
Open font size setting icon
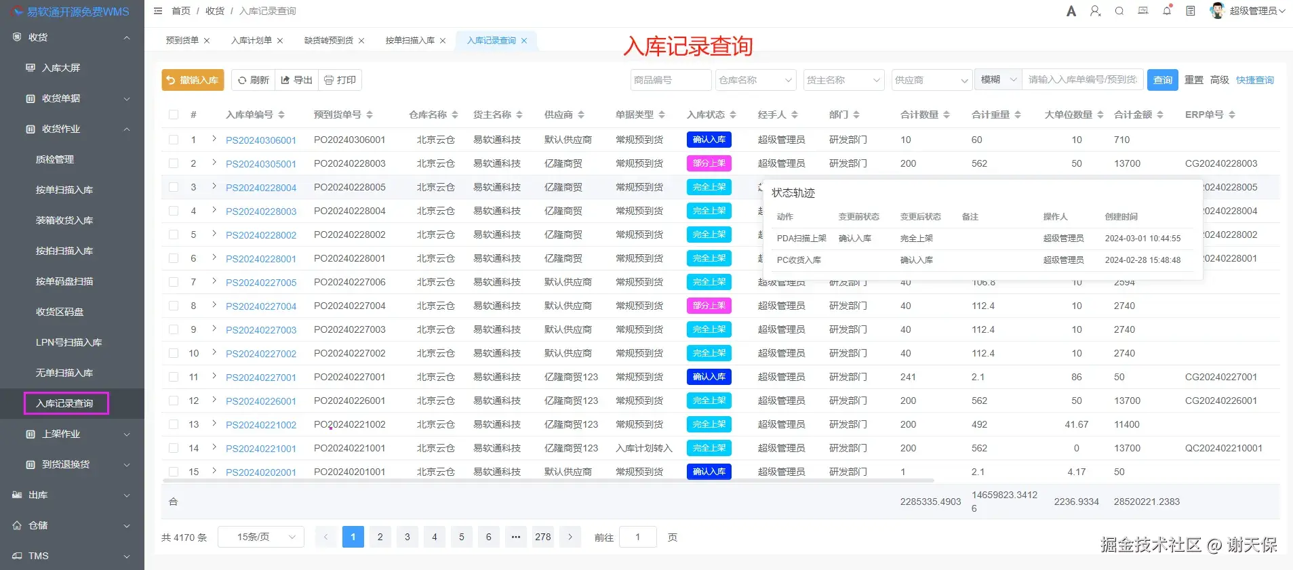click(1071, 11)
